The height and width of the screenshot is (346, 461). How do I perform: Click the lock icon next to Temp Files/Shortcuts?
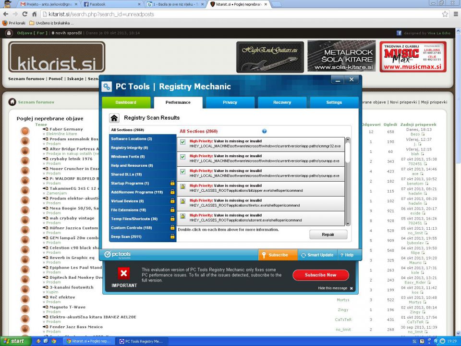[172, 219]
